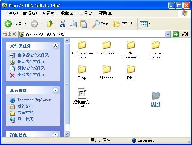Open the Views dropdown arrow
Screen dimensions: 192x145
[149, 24]
